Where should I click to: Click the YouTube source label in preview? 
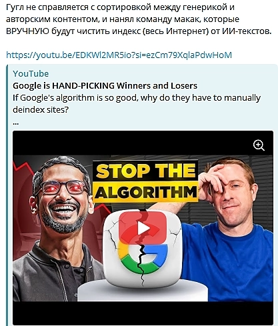point(31,73)
